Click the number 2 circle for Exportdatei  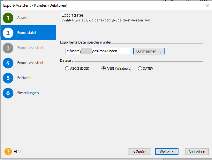[8, 33]
